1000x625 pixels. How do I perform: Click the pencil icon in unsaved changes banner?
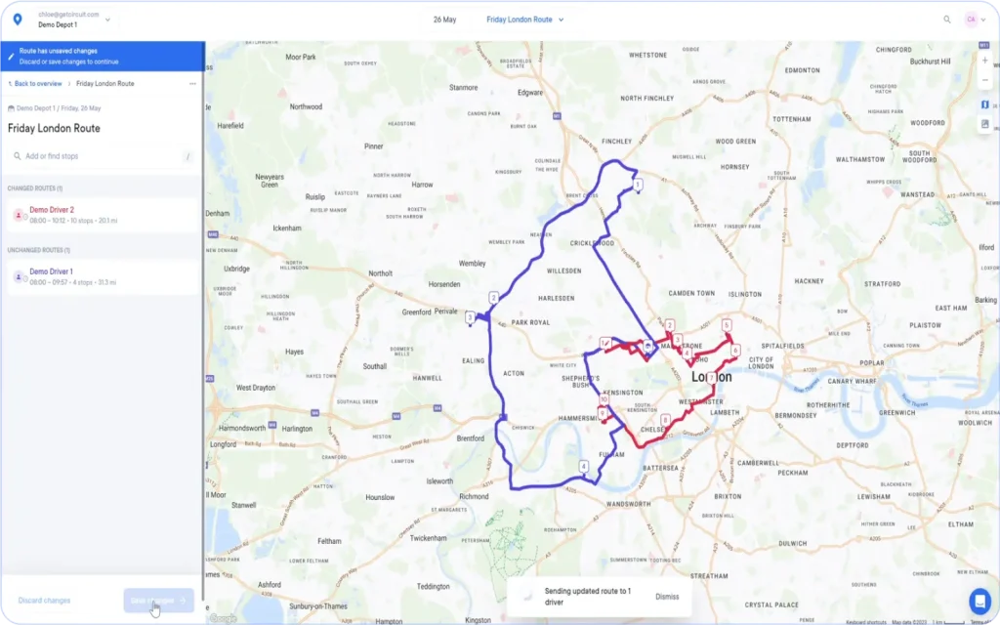[x=11, y=56]
